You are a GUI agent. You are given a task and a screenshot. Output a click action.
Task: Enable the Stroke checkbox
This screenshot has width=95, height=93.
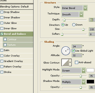pos(2,72)
